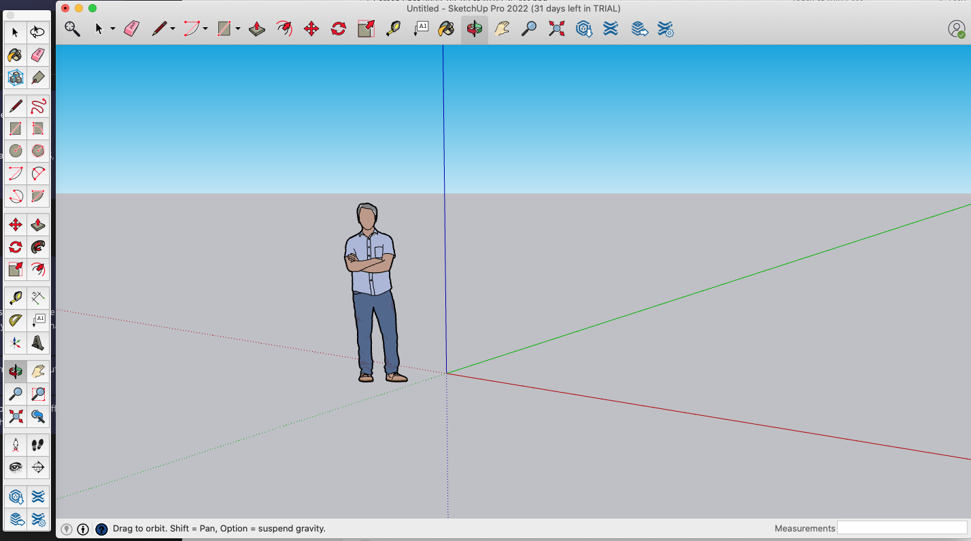The width and height of the screenshot is (971, 541).
Task: Select Offset in the floating palette
Action: (x=38, y=269)
